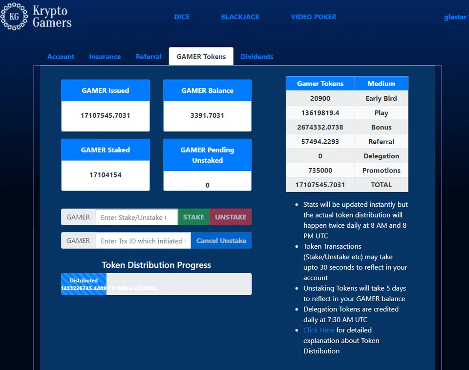Click the Cancel Unstake button
Screen dimensions: 469x370
click(x=221, y=240)
